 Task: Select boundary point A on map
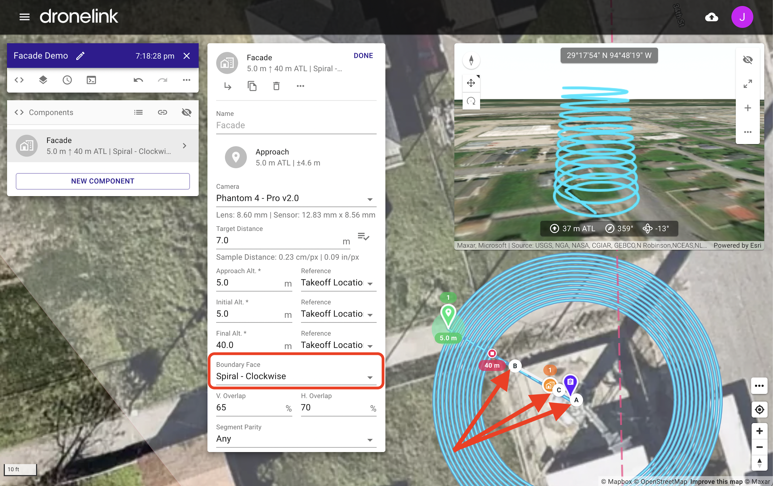(576, 400)
